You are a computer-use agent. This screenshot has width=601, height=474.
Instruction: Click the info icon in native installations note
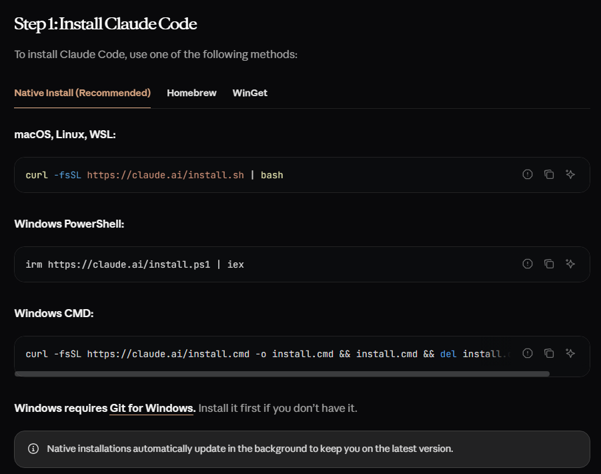pos(33,449)
